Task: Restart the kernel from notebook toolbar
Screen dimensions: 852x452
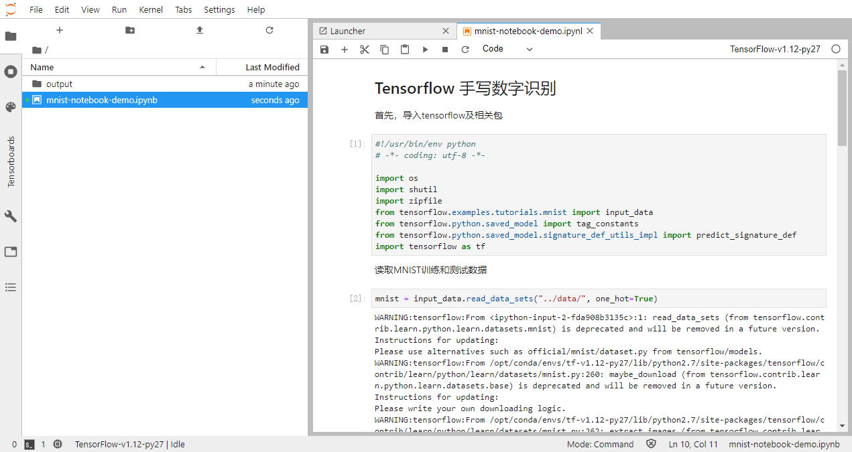Action: tap(465, 50)
